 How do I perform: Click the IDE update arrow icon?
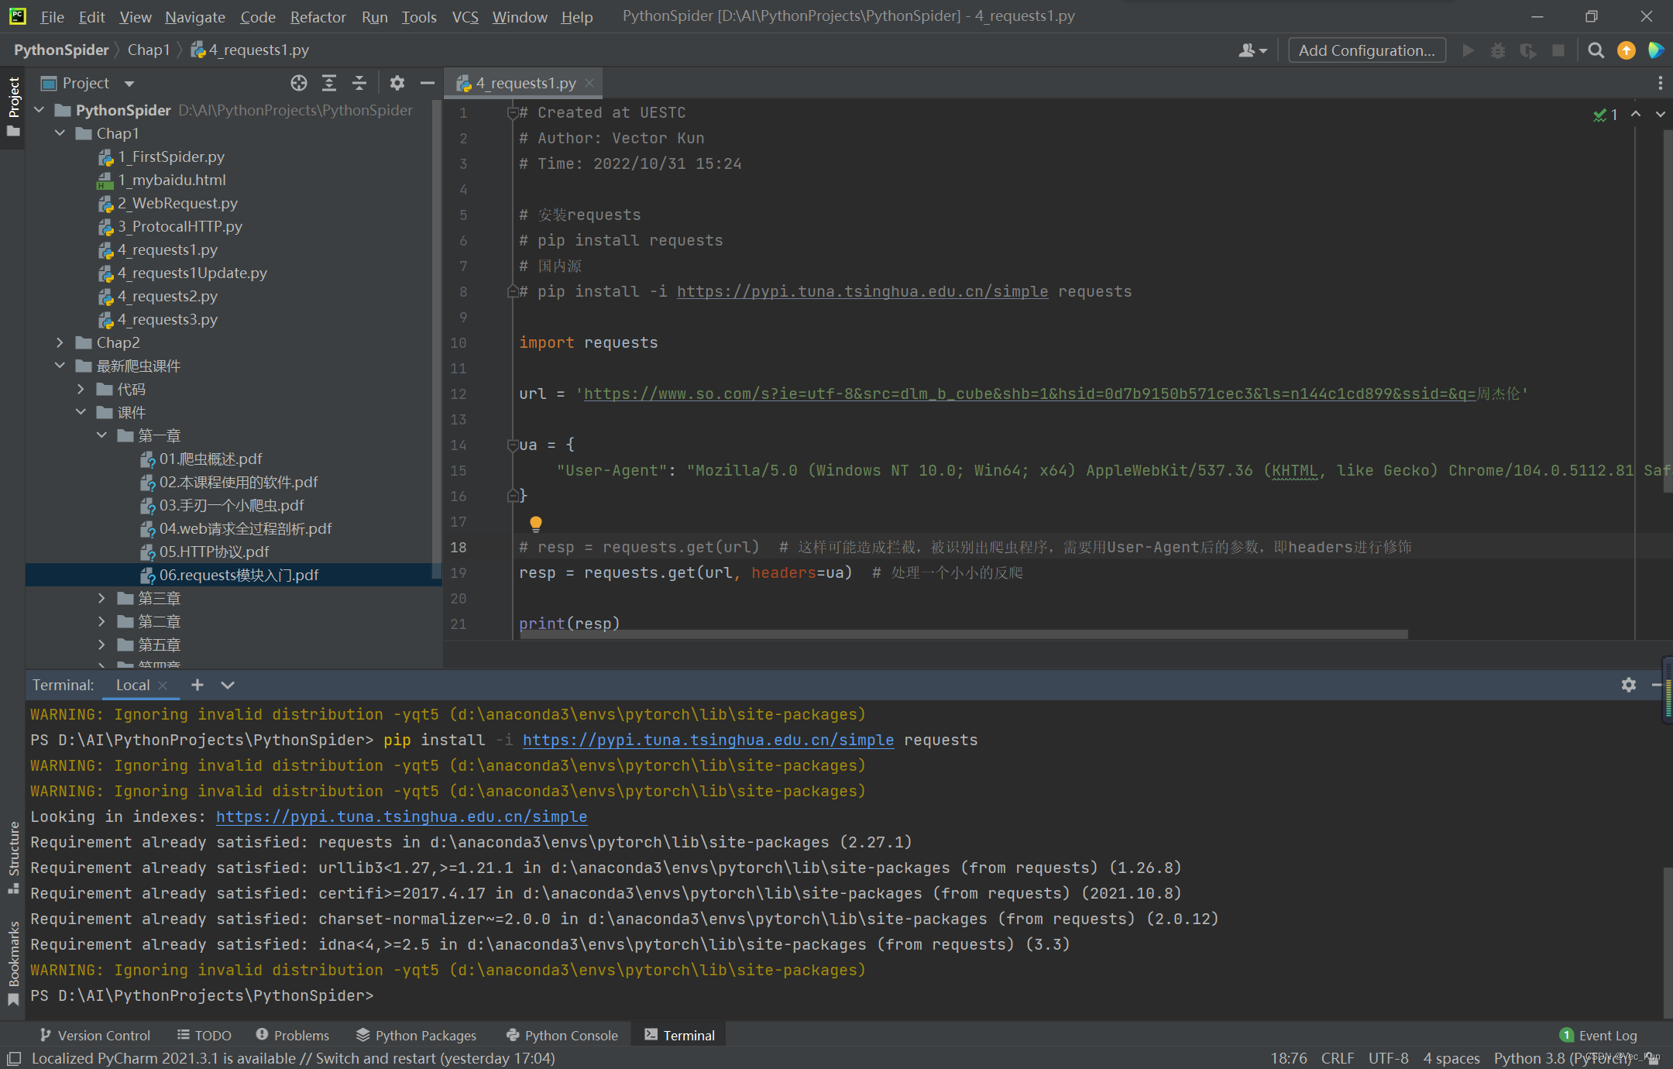click(x=1627, y=50)
